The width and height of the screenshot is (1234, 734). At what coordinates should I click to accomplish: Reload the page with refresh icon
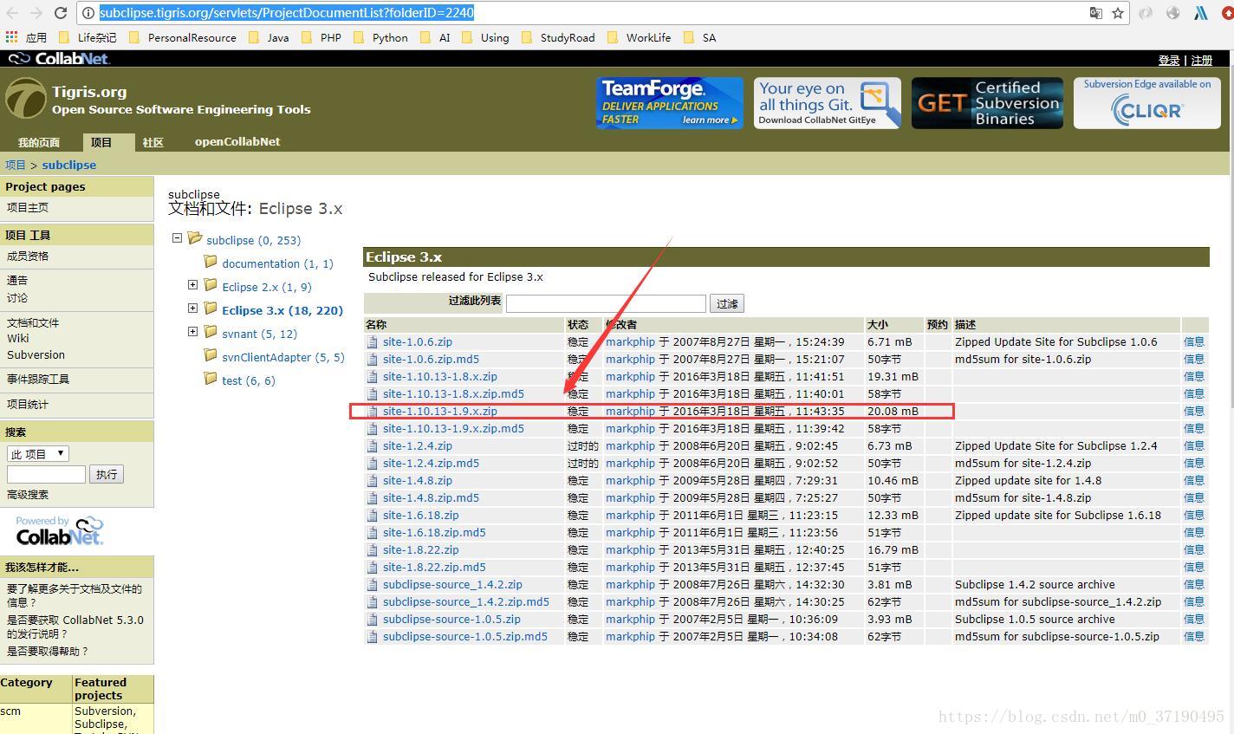point(61,13)
